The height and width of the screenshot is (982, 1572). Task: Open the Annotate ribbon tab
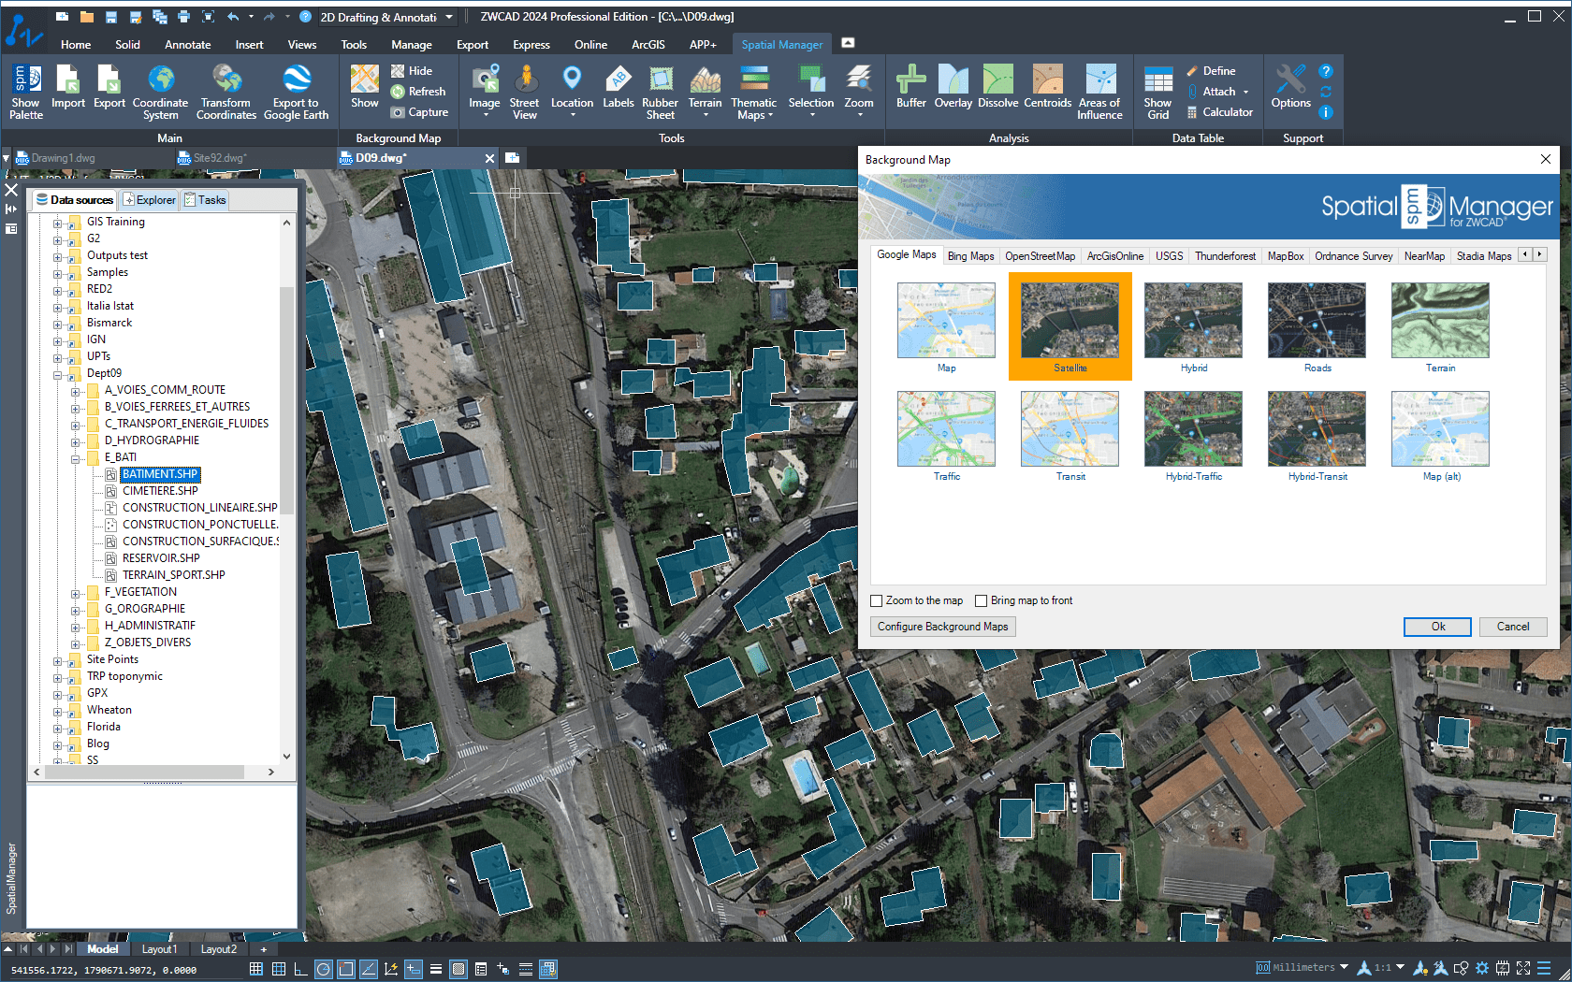[187, 45]
